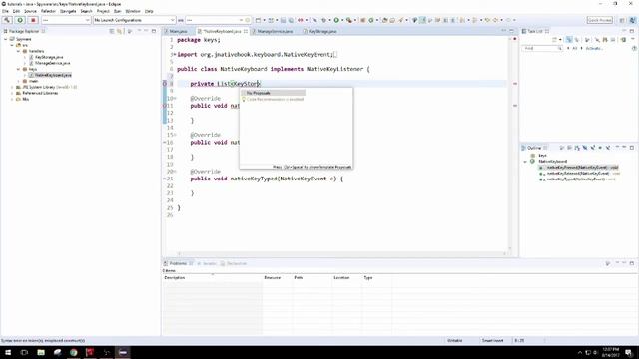Select the Outline view tab
This screenshot has height=359, width=639.
pyautogui.click(x=534, y=148)
